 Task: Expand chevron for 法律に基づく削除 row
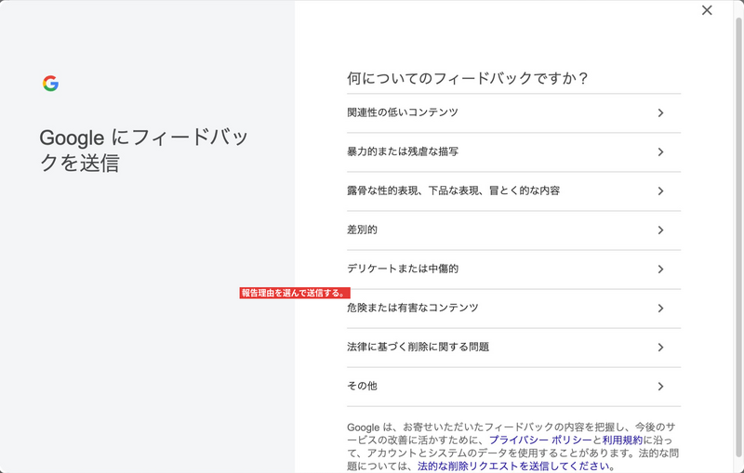660,348
